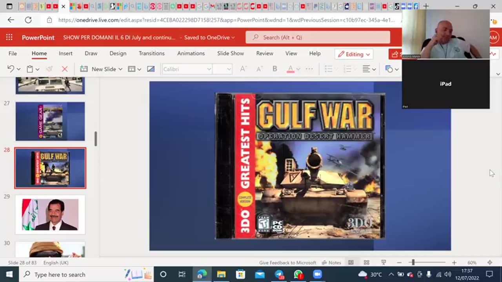The image size is (502, 282).
Task: Click Give Feedback to Microsoft
Action: [287, 262]
